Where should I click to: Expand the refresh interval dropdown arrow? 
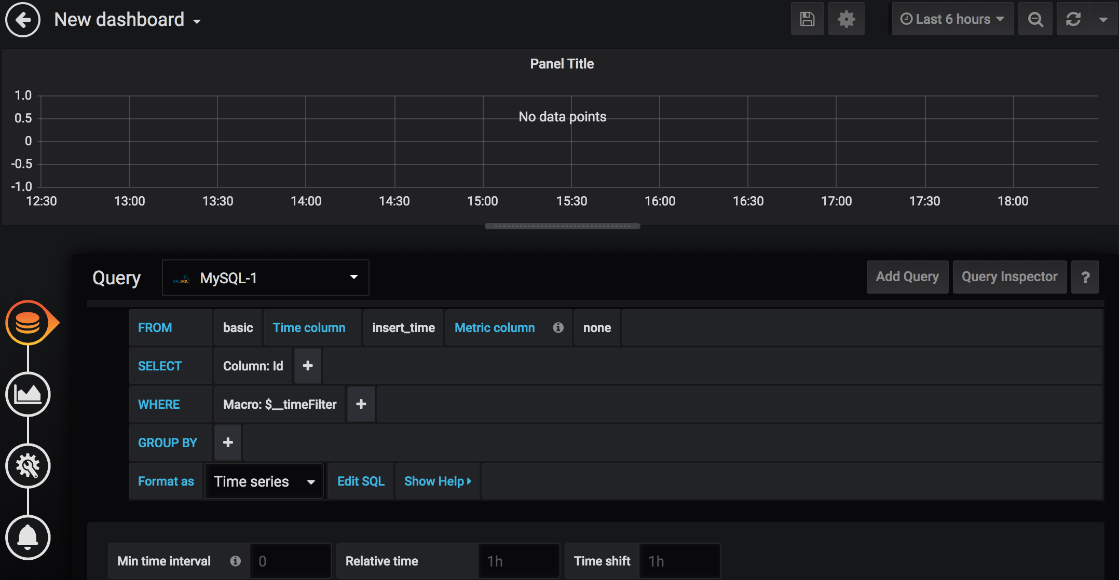tap(1103, 19)
